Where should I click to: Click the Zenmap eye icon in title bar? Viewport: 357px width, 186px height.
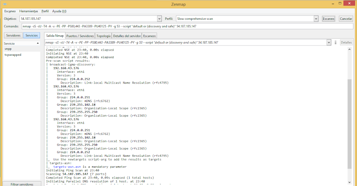click(5, 4)
